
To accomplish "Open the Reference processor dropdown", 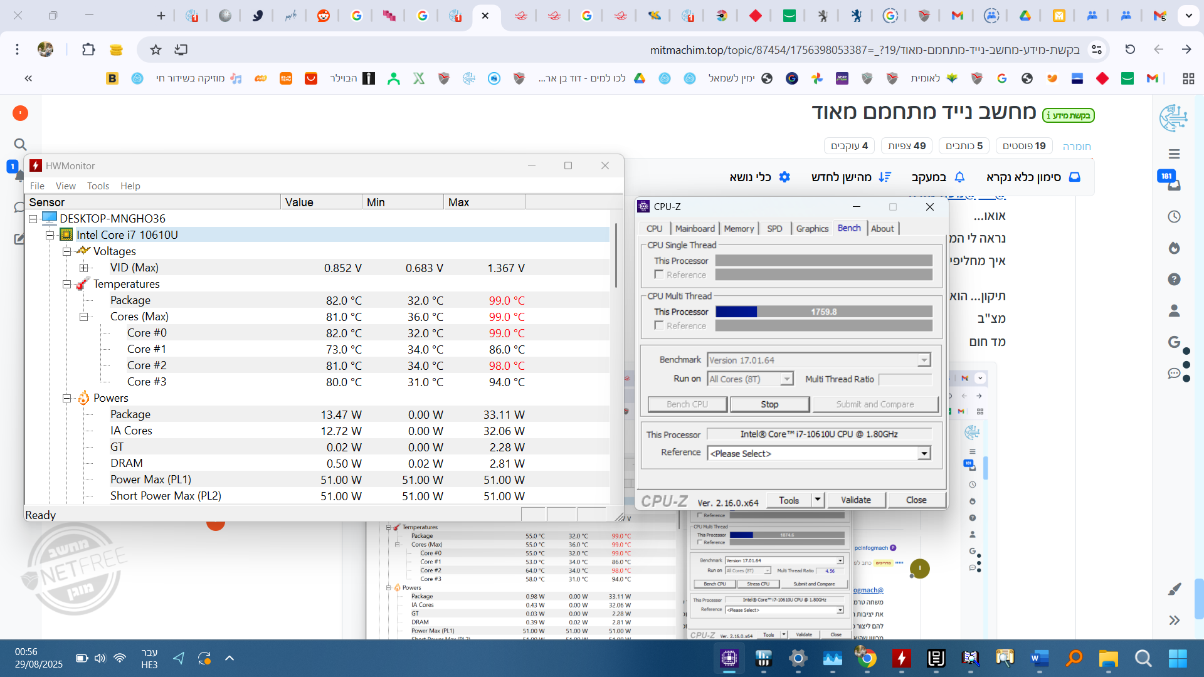I will (924, 453).
